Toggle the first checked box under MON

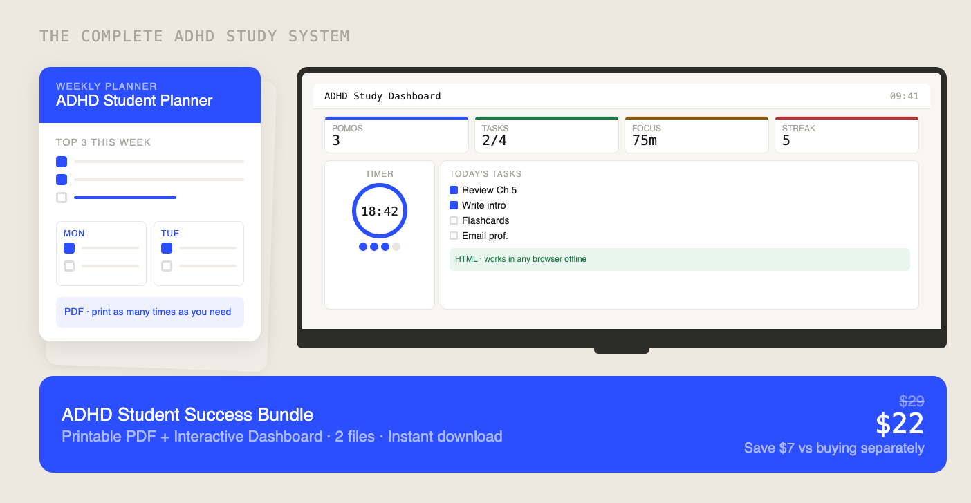pyautogui.click(x=69, y=248)
